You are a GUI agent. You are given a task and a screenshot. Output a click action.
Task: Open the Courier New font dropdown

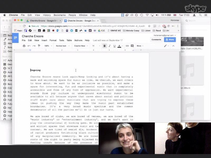tap(81, 46)
